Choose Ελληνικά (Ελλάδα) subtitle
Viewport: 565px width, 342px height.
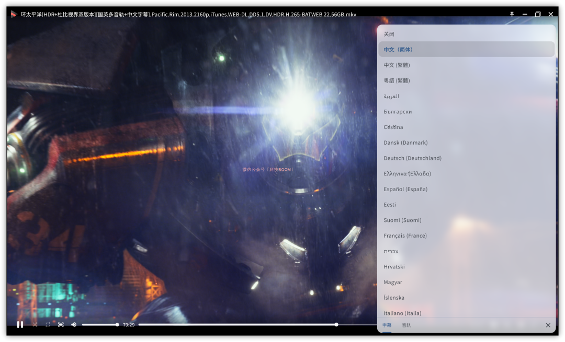466,173
